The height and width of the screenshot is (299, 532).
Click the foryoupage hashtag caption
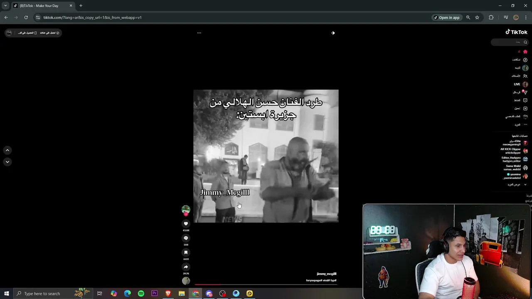click(314, 281)
